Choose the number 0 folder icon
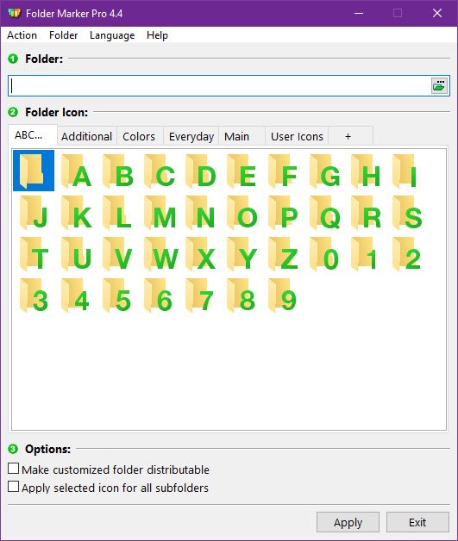This screenshot has width=458, height=541. pos(323,253)
